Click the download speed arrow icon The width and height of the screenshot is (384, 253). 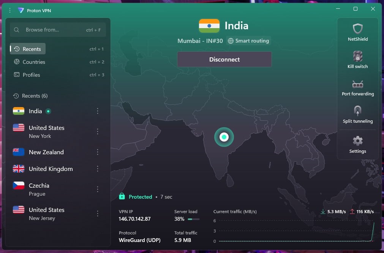(x=323, y=211)
